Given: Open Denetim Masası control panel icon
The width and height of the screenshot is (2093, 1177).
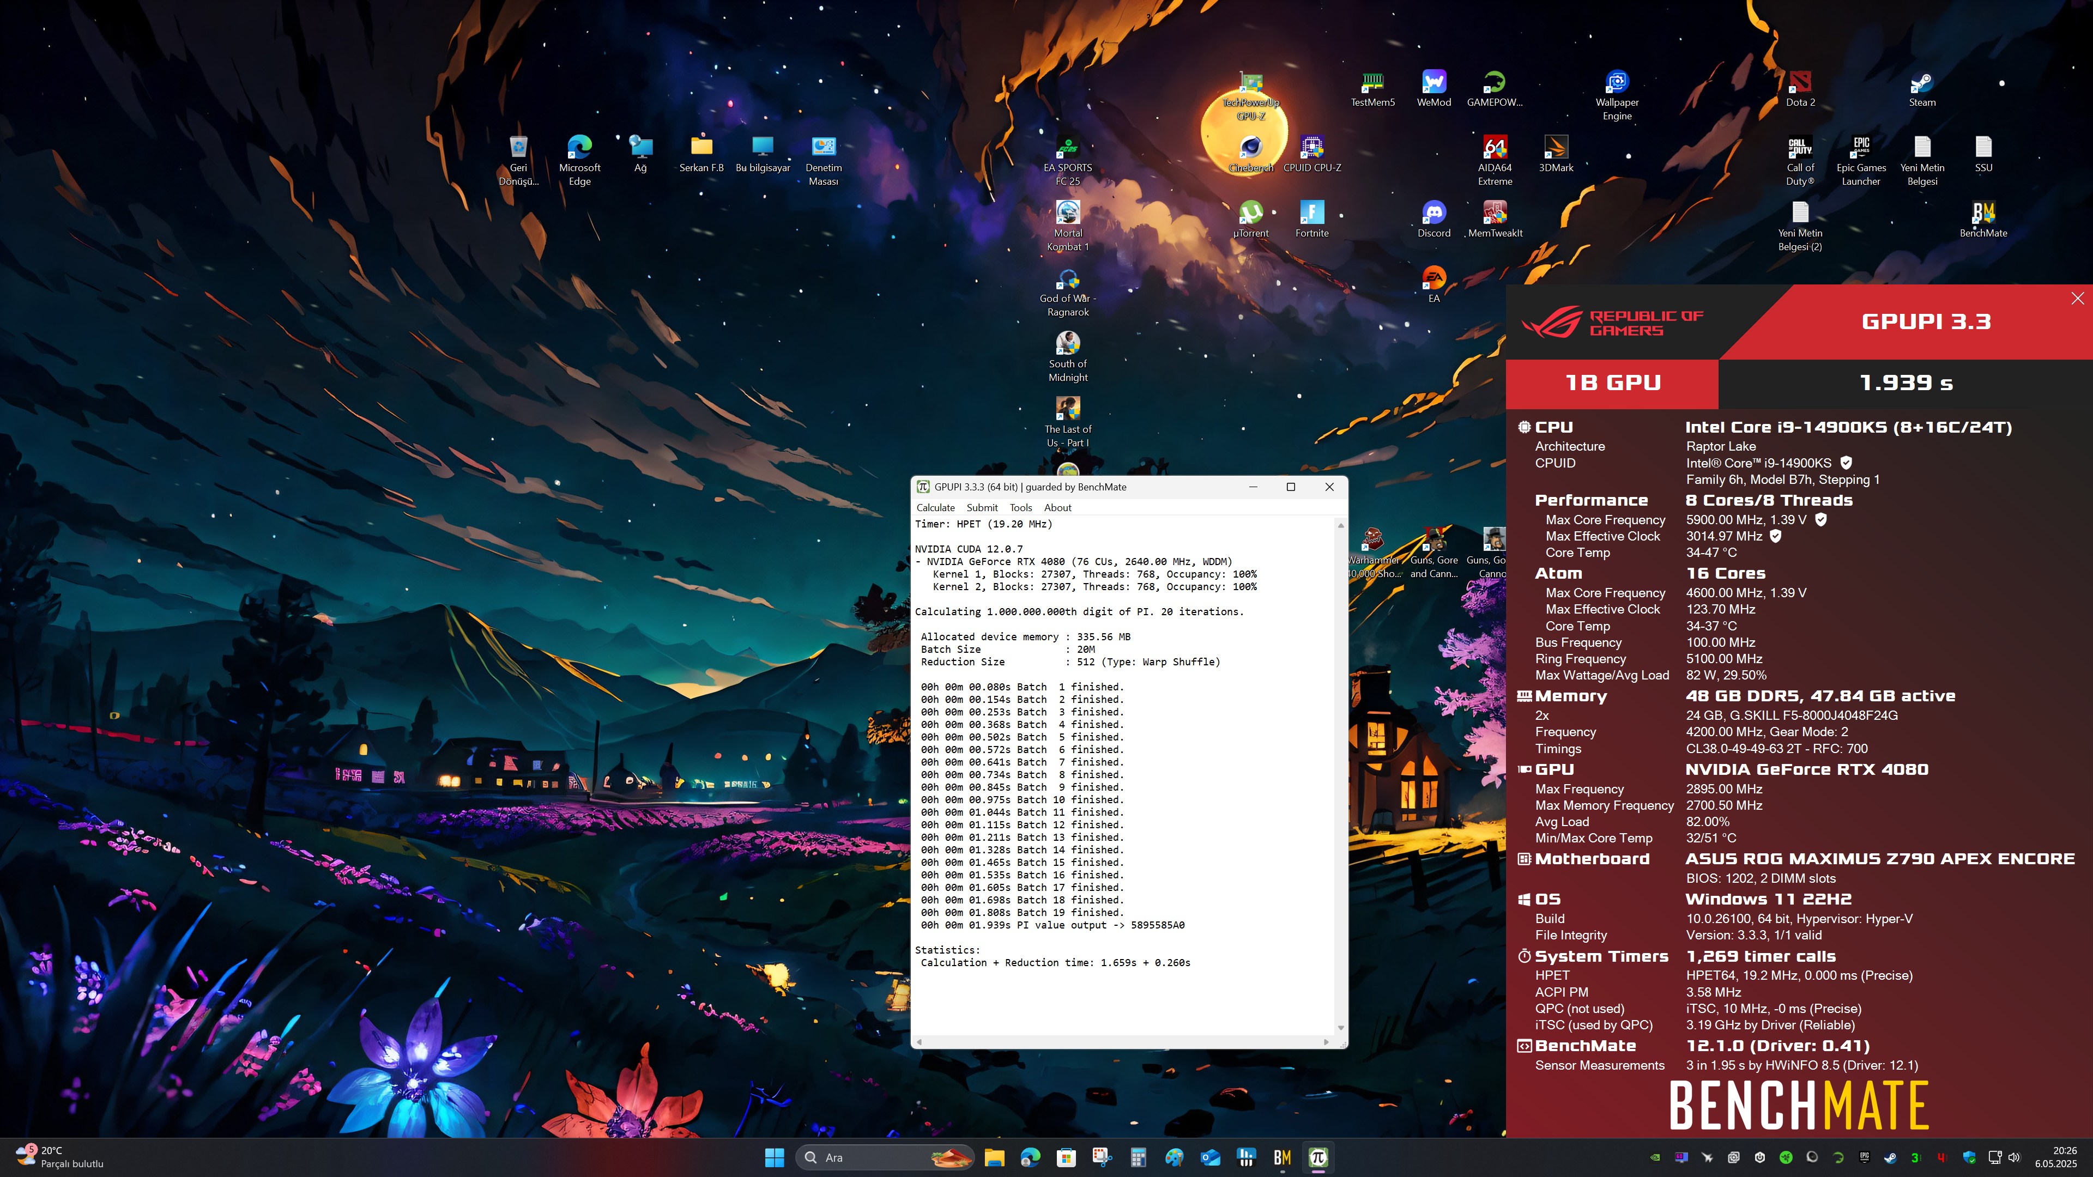Looking at the screenshot, I should pos(823,160).
